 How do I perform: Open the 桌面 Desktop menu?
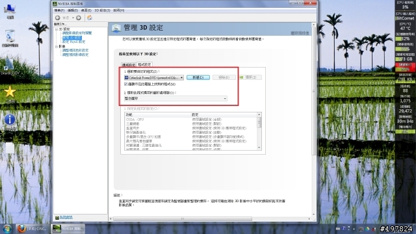pyautogui.click(x=86, y=10)
